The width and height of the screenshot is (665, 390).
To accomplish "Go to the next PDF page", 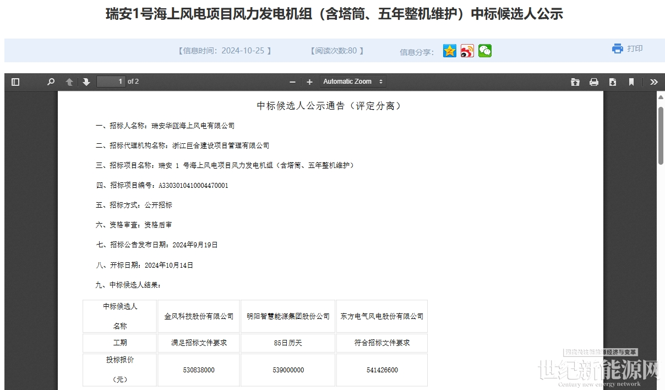I will [86, 82].
